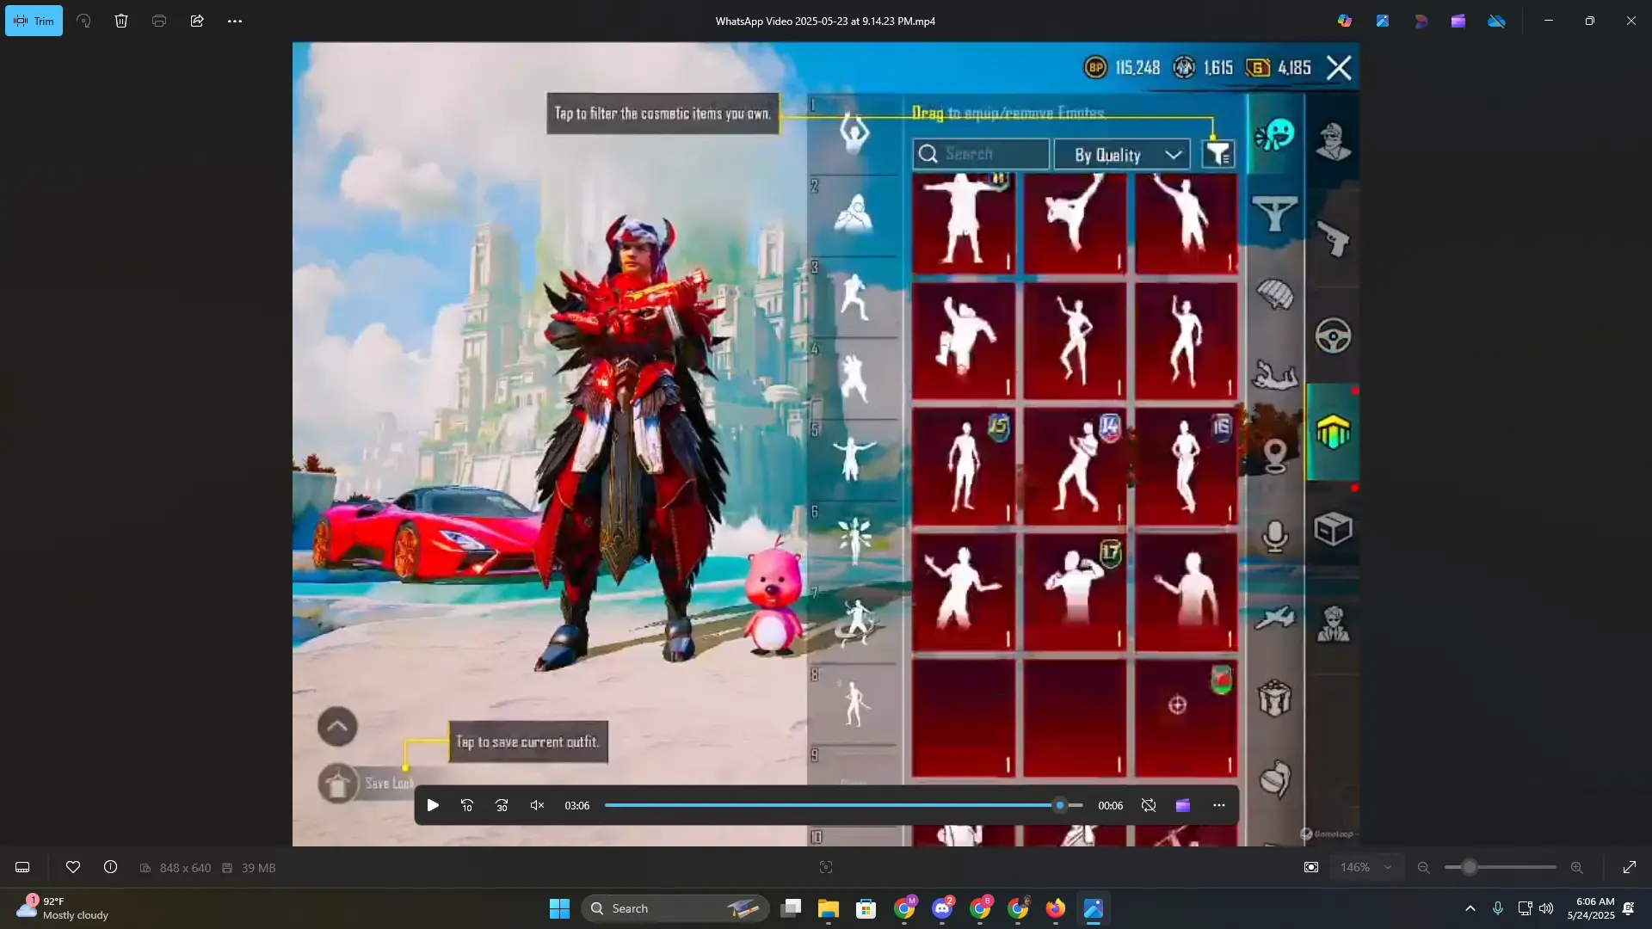Click the game emote Search field
Image resolution: width=1652 pixels, height=929 pixels.
tap(981, 154)
